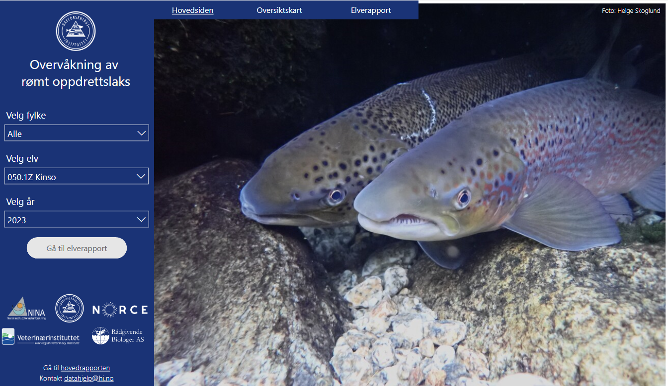Click the round Havforskningsinstituttet logo beside NORCE

[x=70, y=309]
